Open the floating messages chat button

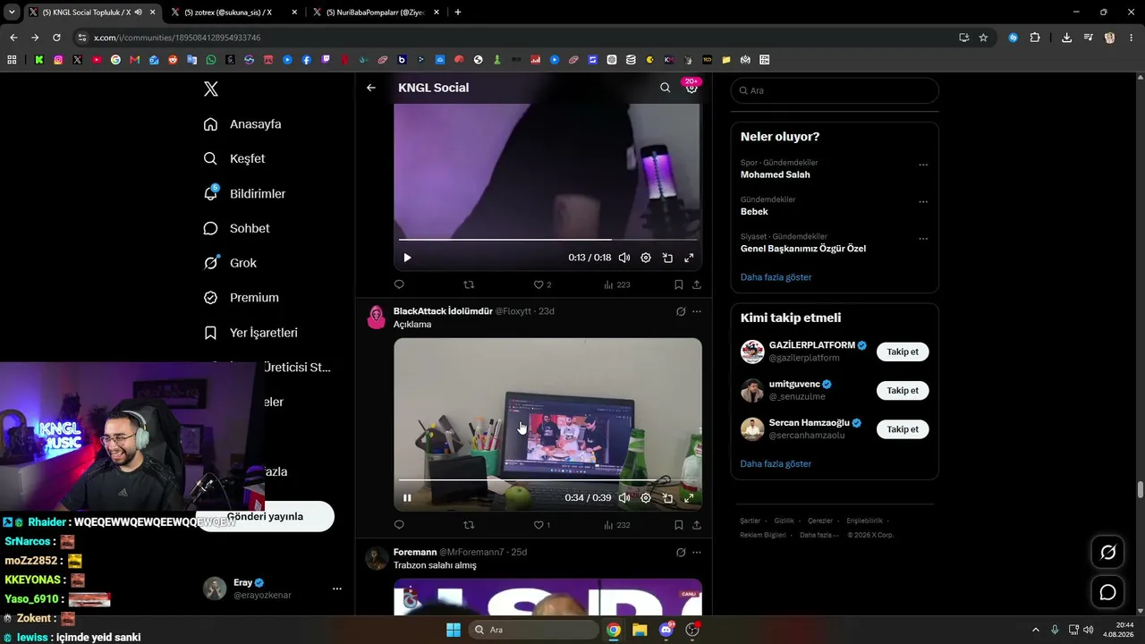[1107, 592]
